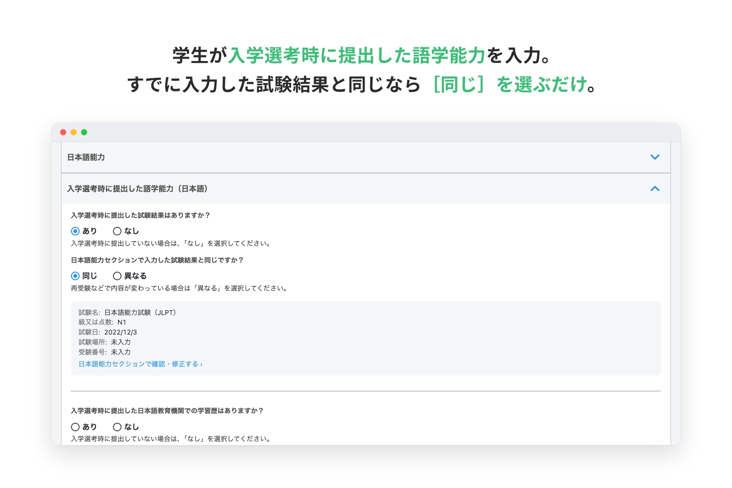This screenshot has width=732, height=488.
Task: Click 試験名: 日本語能力試験（JLPT） text
Action: pyautogui.click(x=129, y=313)
